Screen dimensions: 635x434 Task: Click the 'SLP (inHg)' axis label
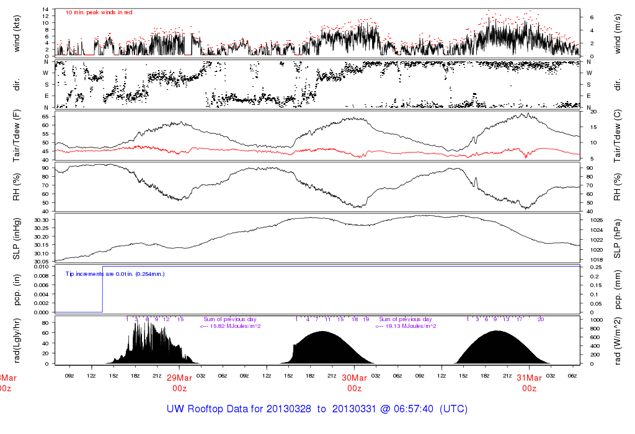click(x=17, y=238)
